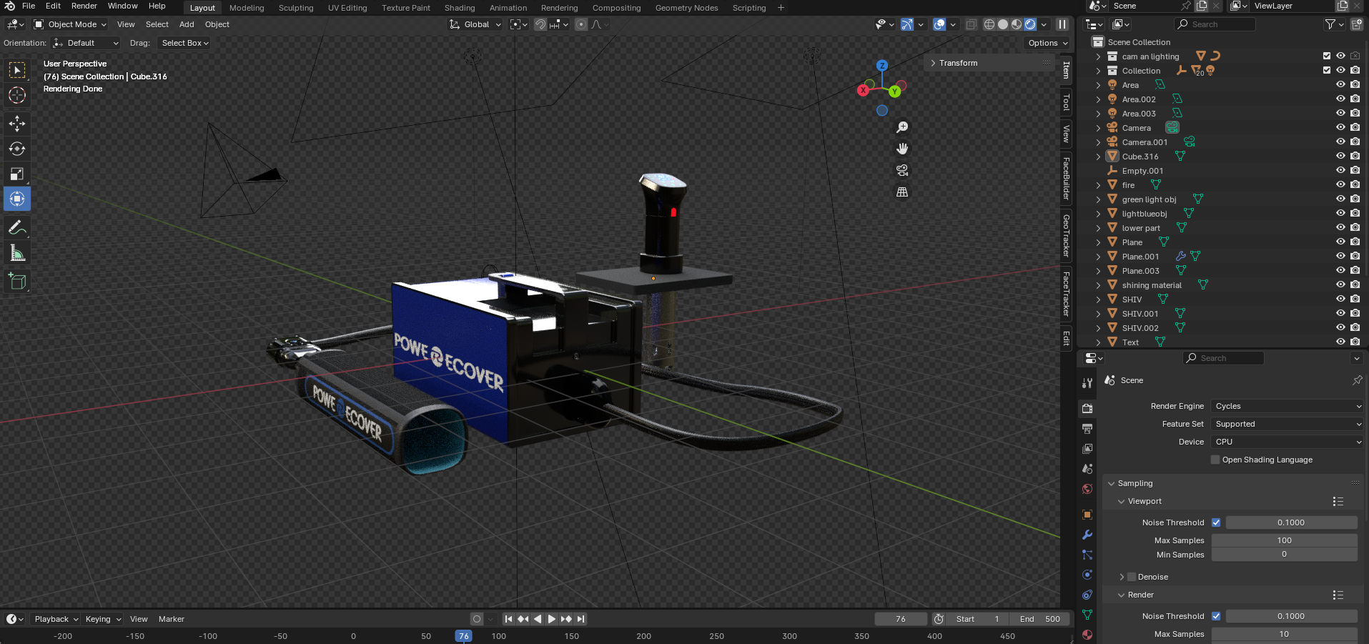1369x644 pixels.
Task: Open the Object Mode dropdown
Action: point(70,24)
